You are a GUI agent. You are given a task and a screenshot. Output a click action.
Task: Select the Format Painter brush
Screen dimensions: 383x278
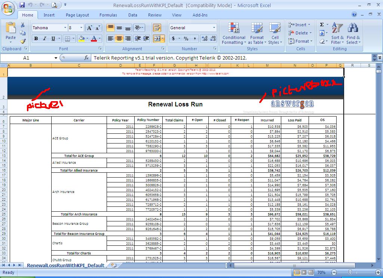tap(23, 41)
